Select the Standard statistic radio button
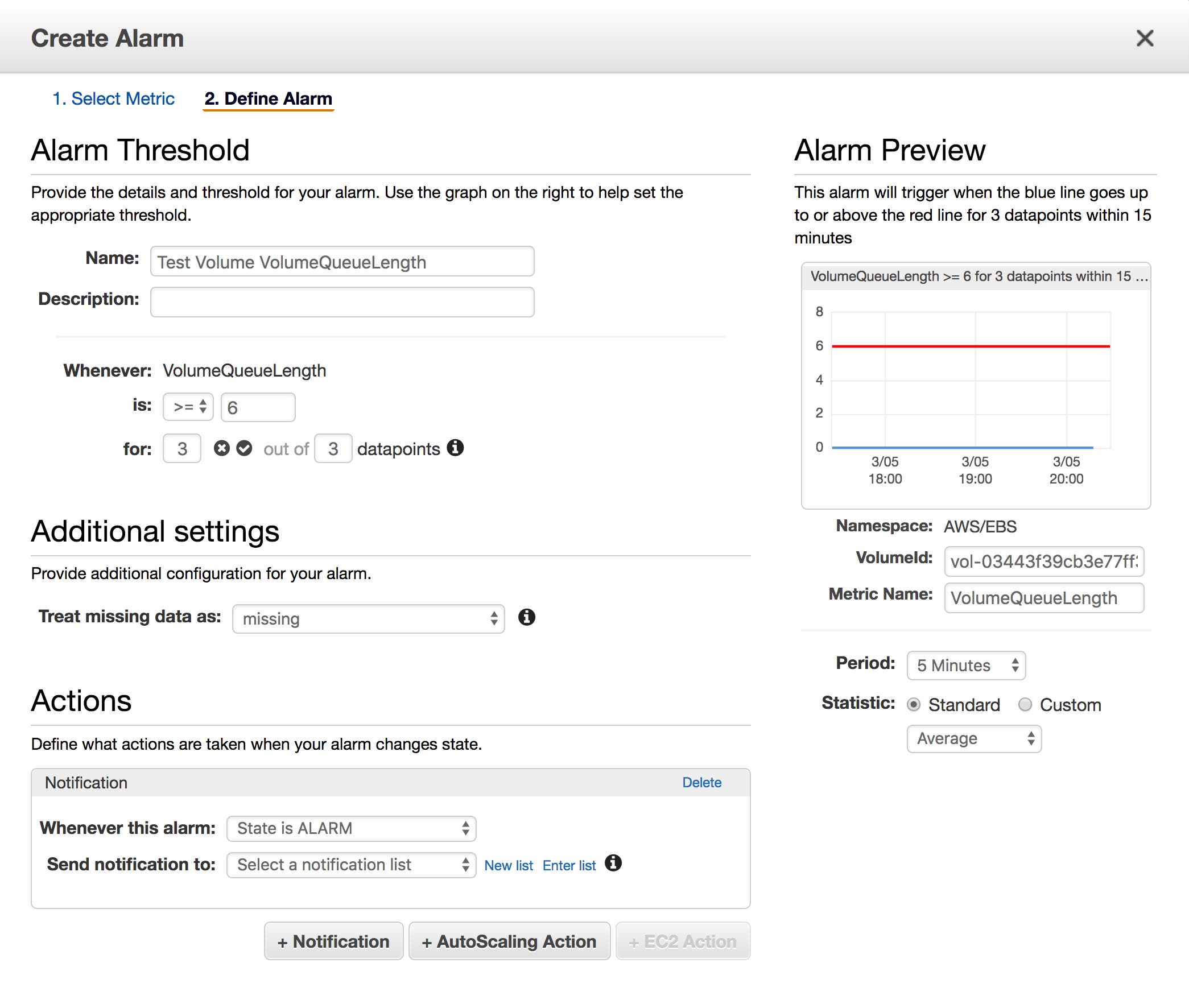 click(x=915, y=705)
